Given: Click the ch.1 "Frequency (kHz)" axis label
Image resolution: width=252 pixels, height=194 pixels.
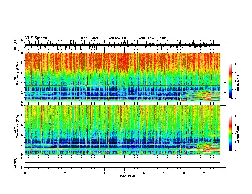Looking at the screenshot, I should [x=17, y=74].
